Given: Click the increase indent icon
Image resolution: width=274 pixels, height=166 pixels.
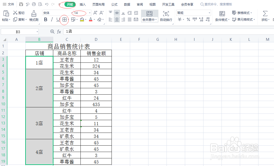Looking at the screenshot, I should tap(136, 13).
